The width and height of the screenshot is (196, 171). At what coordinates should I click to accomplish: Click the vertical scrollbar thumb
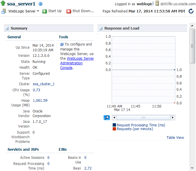pos(192,46)
